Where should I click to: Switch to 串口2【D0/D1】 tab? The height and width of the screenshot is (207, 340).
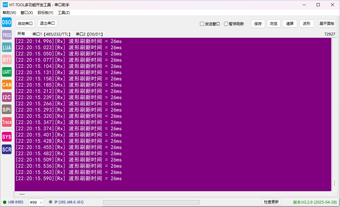90,34
